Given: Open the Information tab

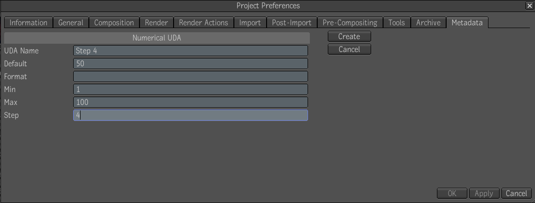Looking at the screenshot, I should coord(29,23).
